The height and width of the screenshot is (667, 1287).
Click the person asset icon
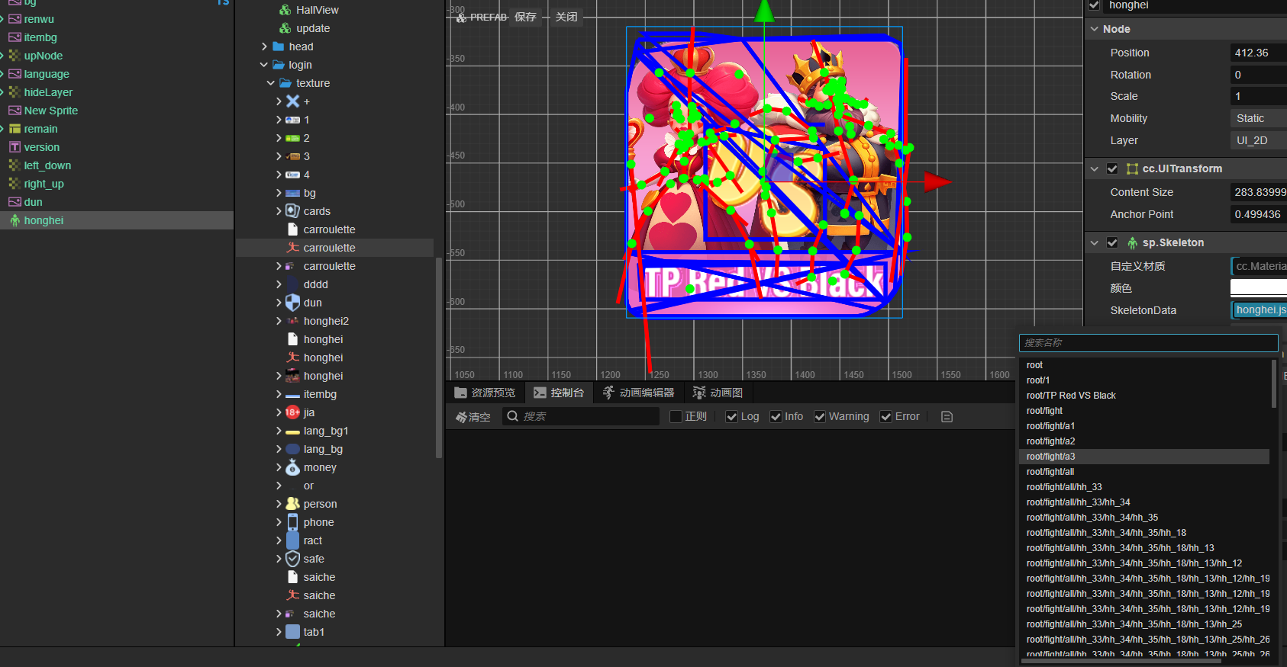tap(292, 504)
